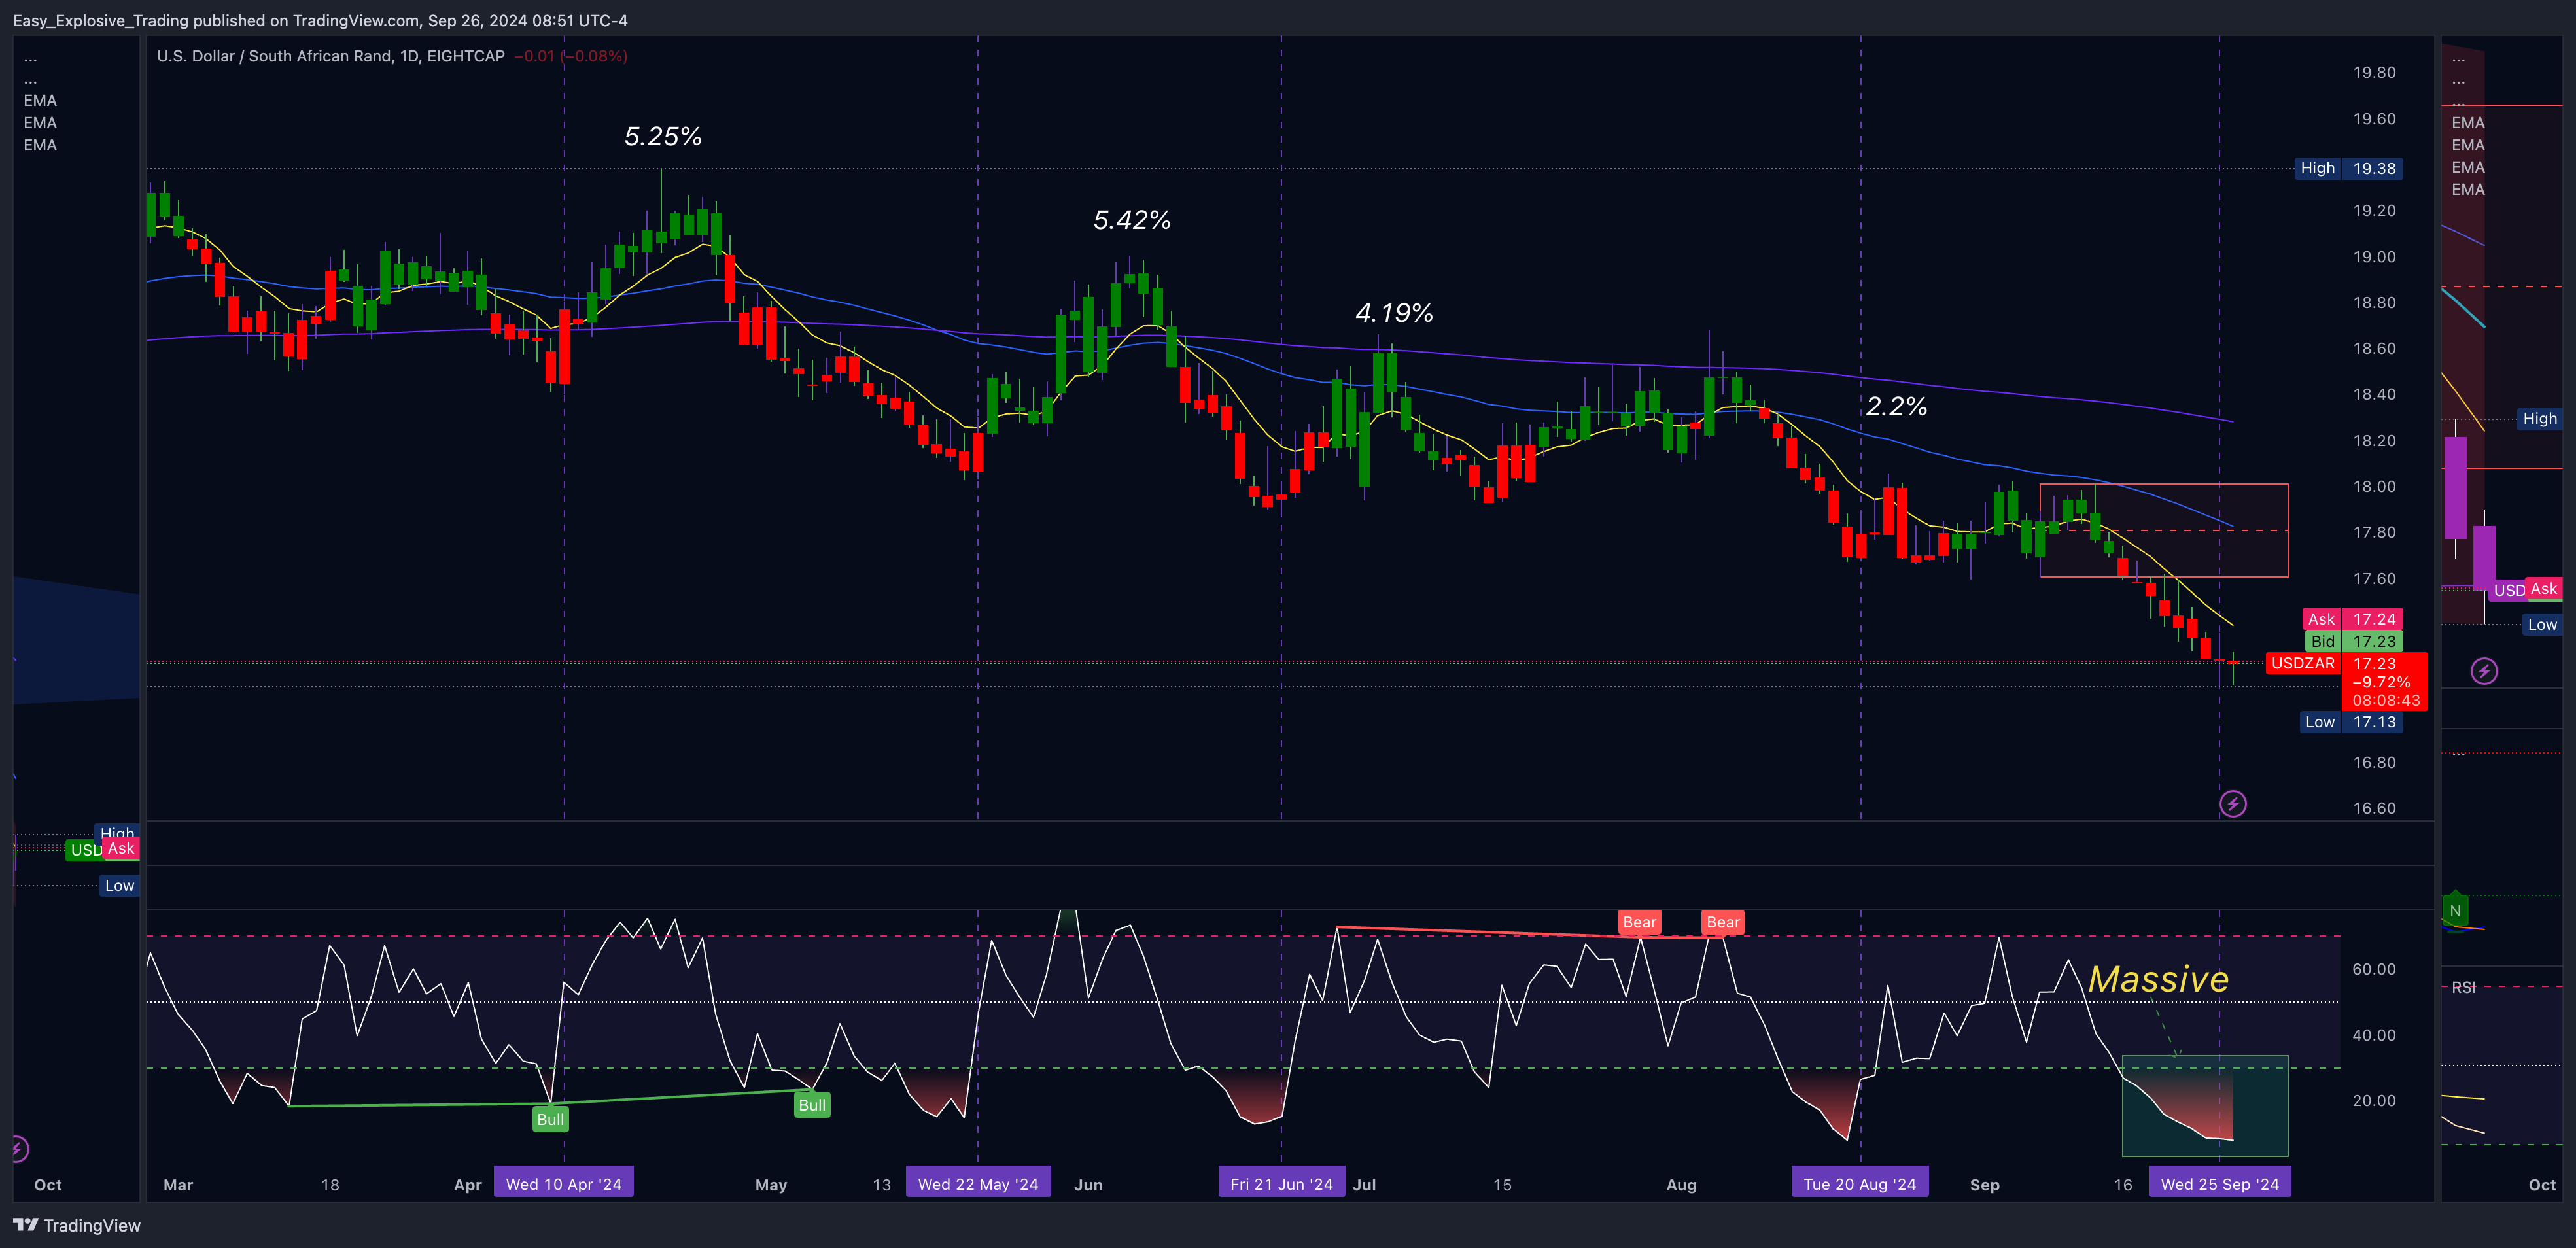Click the 2.2% annotation text

tap(1896, 406)
